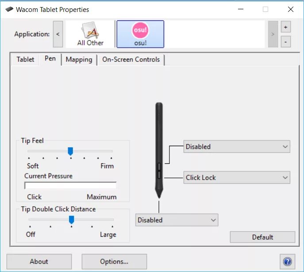Screen dimensions: 304x272
Task: Remove application with the minus button
Action: (285, 42)
